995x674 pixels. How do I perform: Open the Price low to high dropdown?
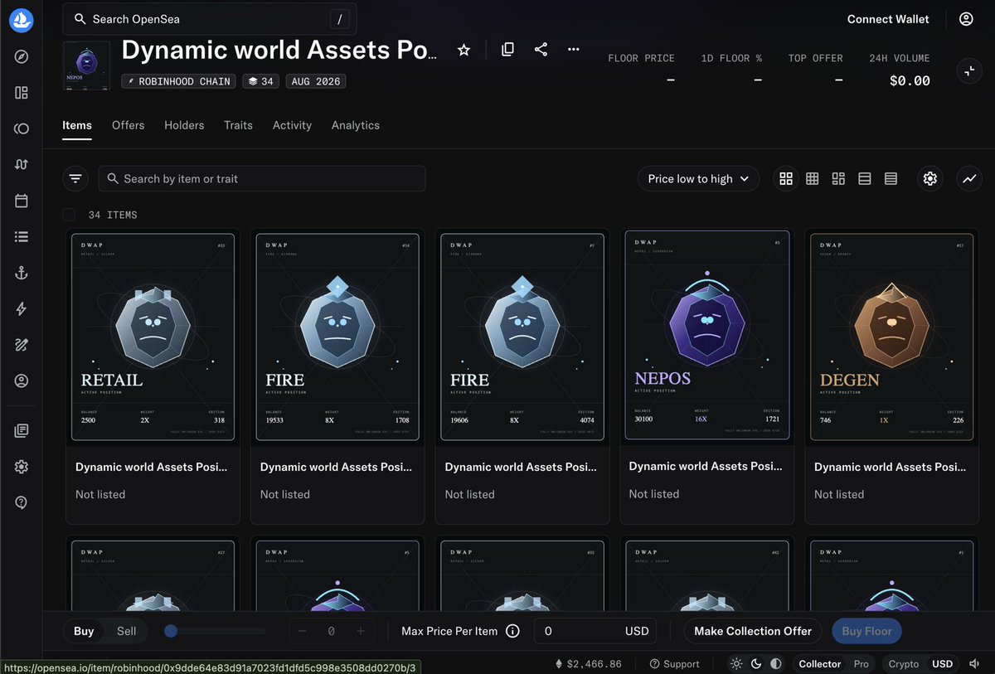click(x=698, y=178)
